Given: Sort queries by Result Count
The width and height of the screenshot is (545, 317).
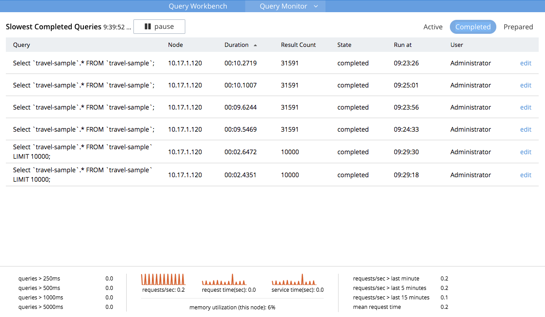Looking at the screenshot, I should [x=298, y=45].
